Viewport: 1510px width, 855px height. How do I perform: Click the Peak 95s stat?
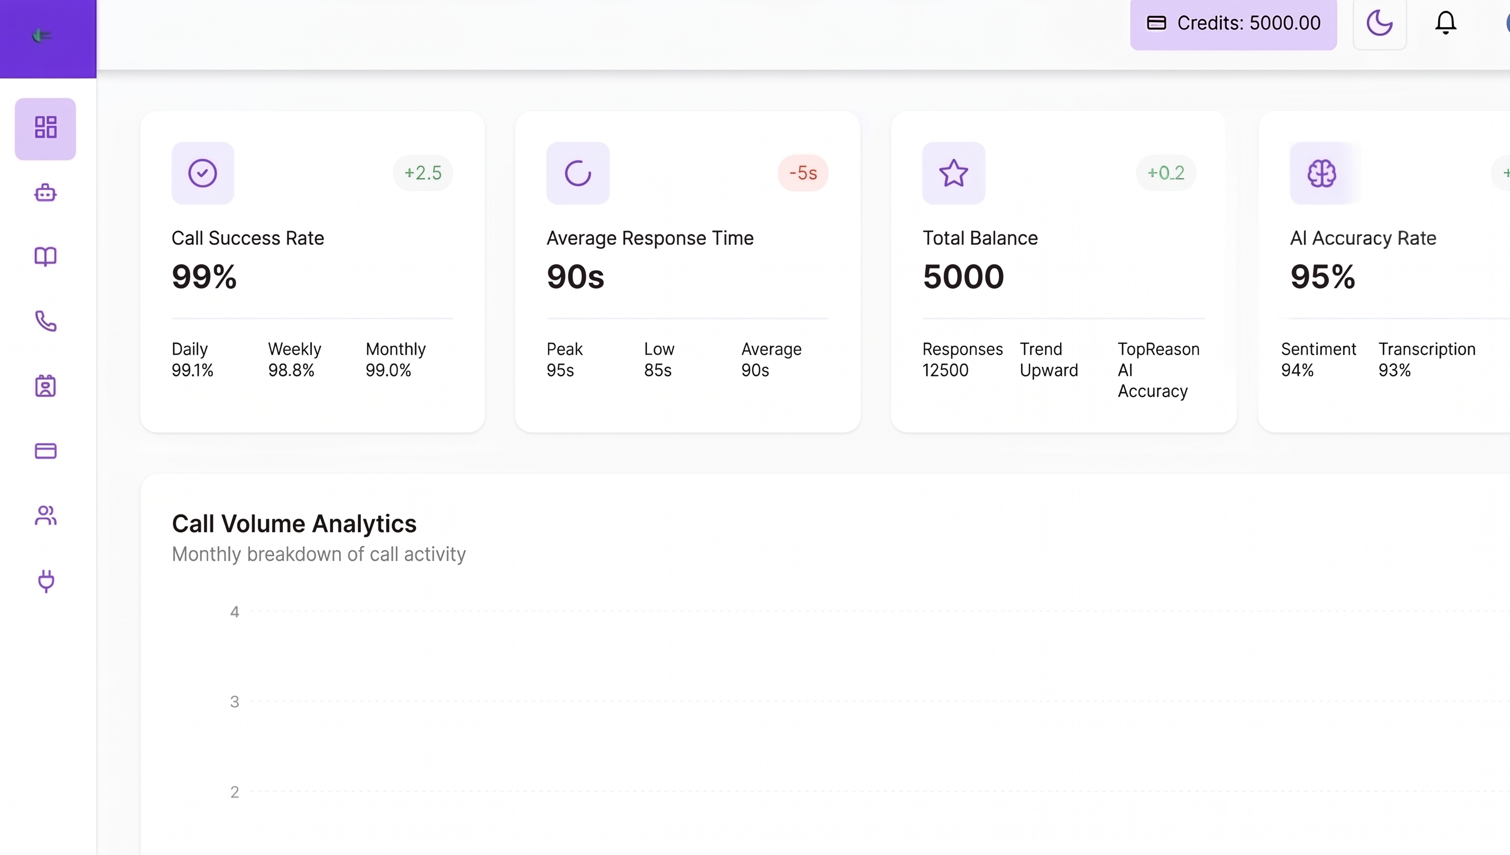click(x=565, y=360)
